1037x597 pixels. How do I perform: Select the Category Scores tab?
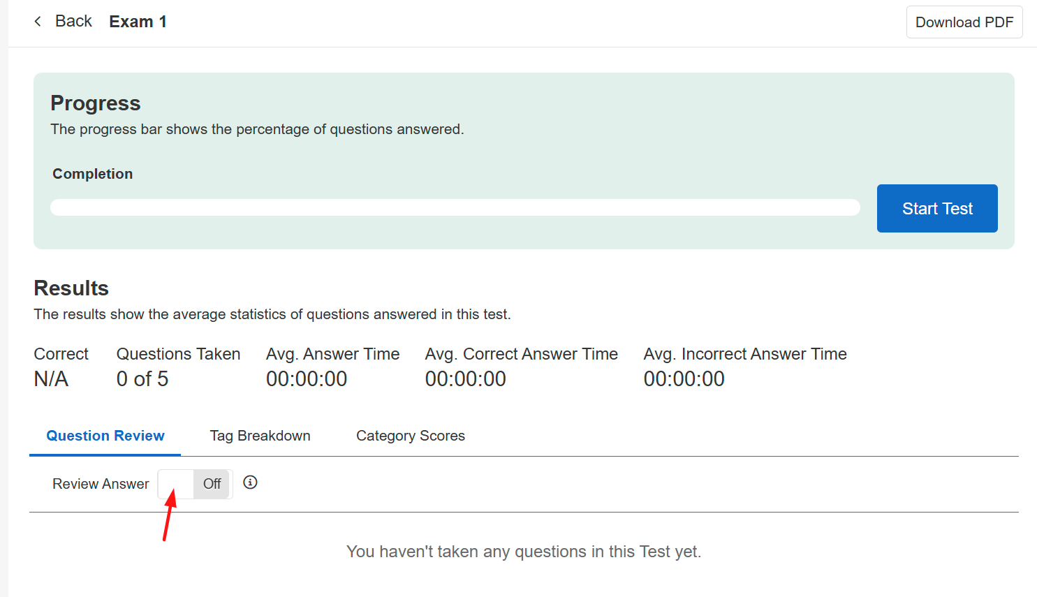pos(411,436)
